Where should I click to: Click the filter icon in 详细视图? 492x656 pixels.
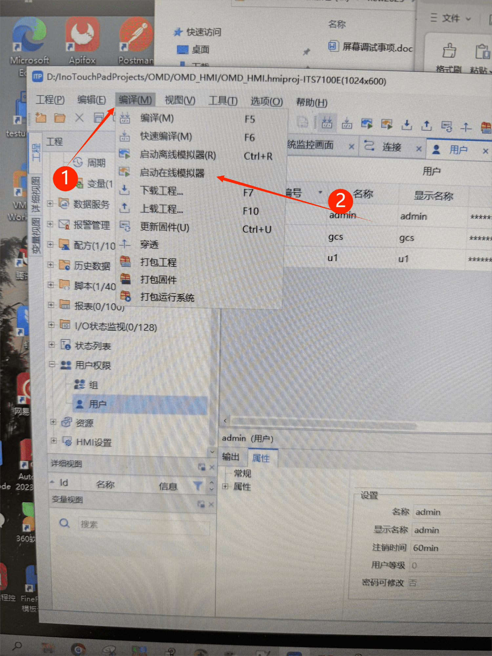(198, 485)
